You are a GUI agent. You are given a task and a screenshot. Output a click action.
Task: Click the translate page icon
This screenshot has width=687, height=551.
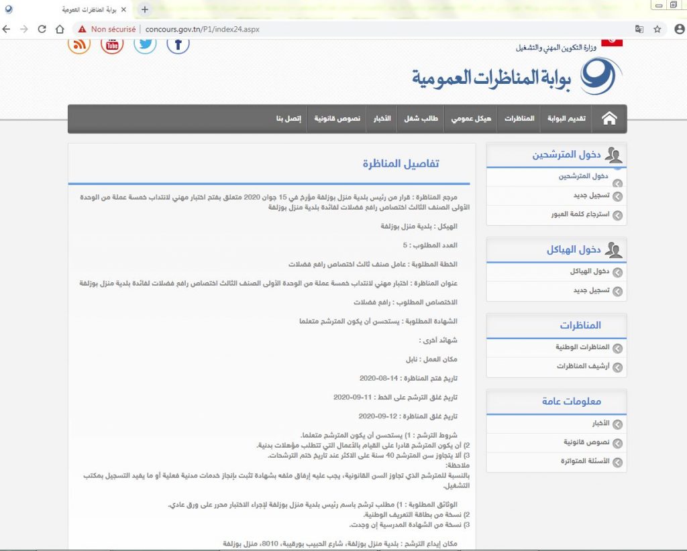pyautogui.click(x=639, y=29)
